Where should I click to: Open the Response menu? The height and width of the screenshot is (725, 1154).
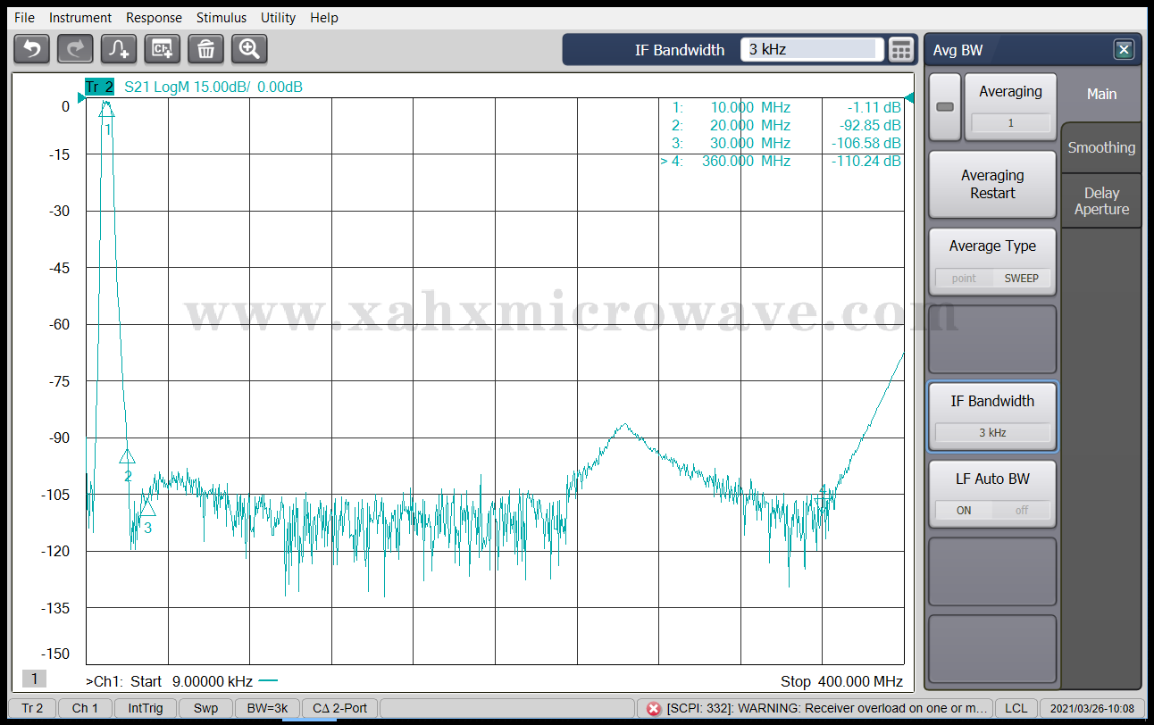[154, 18]
